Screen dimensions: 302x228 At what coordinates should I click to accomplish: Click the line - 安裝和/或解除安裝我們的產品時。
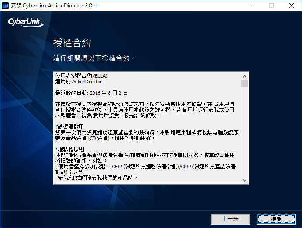tap(96, 177)
